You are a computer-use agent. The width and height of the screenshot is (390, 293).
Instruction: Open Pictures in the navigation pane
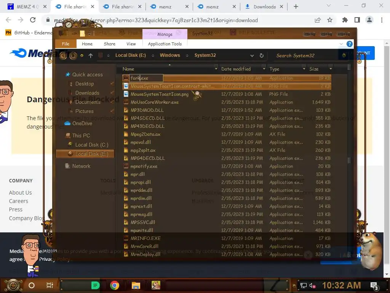84,111
